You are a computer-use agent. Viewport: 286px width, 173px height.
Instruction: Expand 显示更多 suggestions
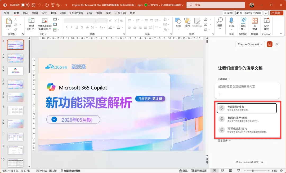coord(224,140)
